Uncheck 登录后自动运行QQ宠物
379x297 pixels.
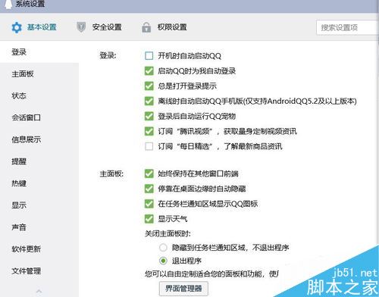pyautogui.click(x=149, y=116)
